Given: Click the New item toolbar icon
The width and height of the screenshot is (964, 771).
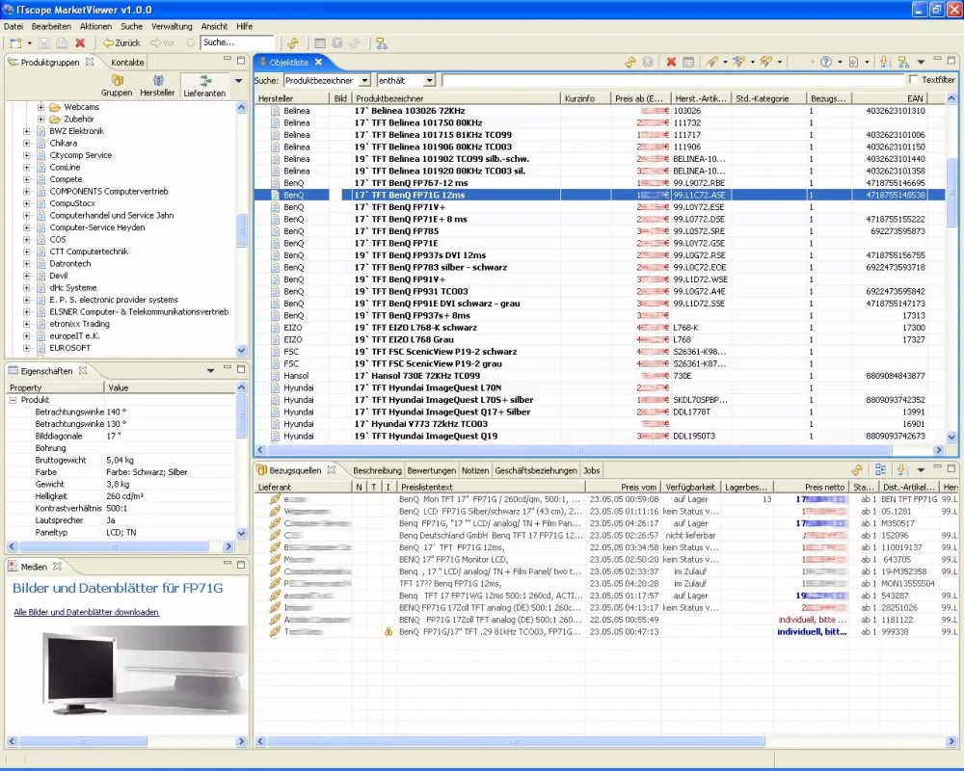Looking at the screenshot, I should pyautogui.click(x=16, y=43).
